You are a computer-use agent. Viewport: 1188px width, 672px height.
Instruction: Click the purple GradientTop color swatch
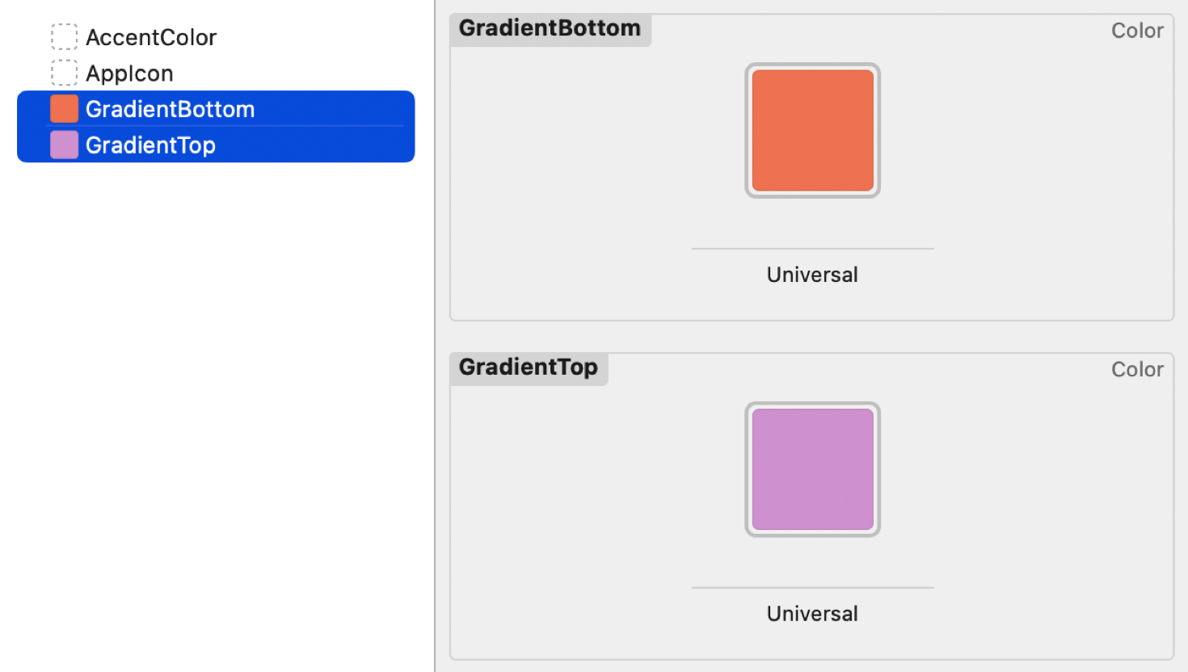pos(812,468)
